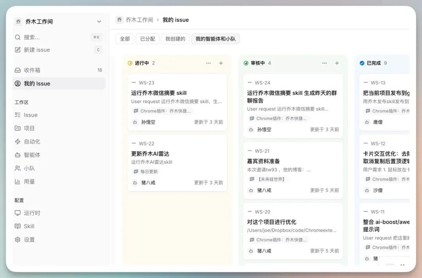Select 我的 Issue in sidebar
The image size is (422, 278).
[59, 84]
